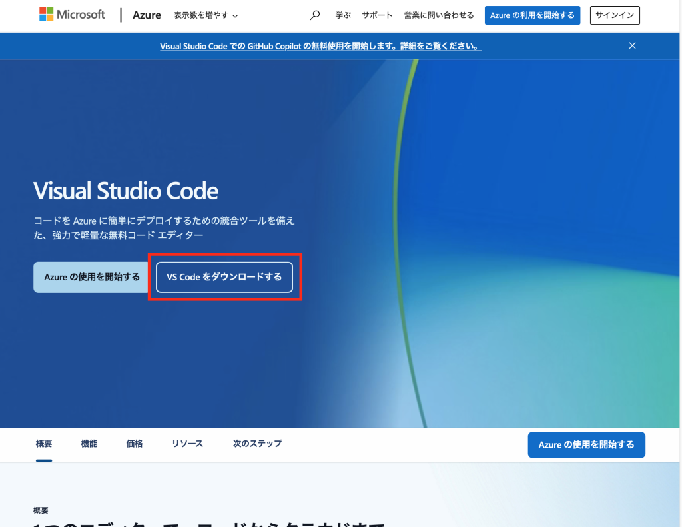Image resolution: width=682 pixels, height=527 pixels.
Task: Jump to the 次のステップ tab
Action: pyautogui.click(x=257, y=444)
